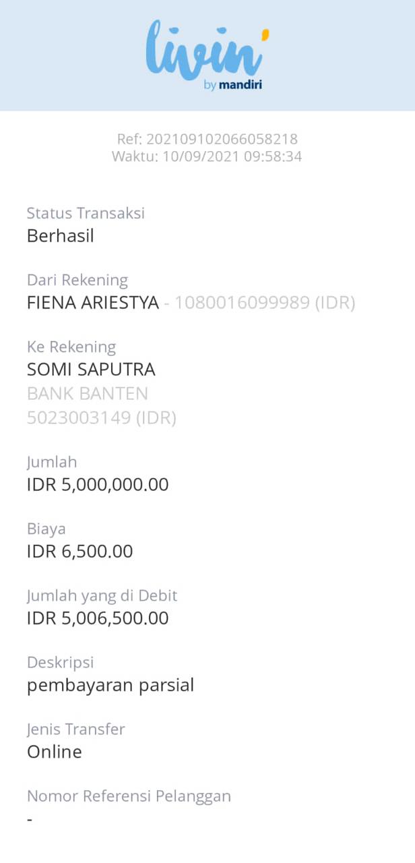Tap the Status Transaksi label
This screenshot has width=415, height=863.
click(86, 213)
